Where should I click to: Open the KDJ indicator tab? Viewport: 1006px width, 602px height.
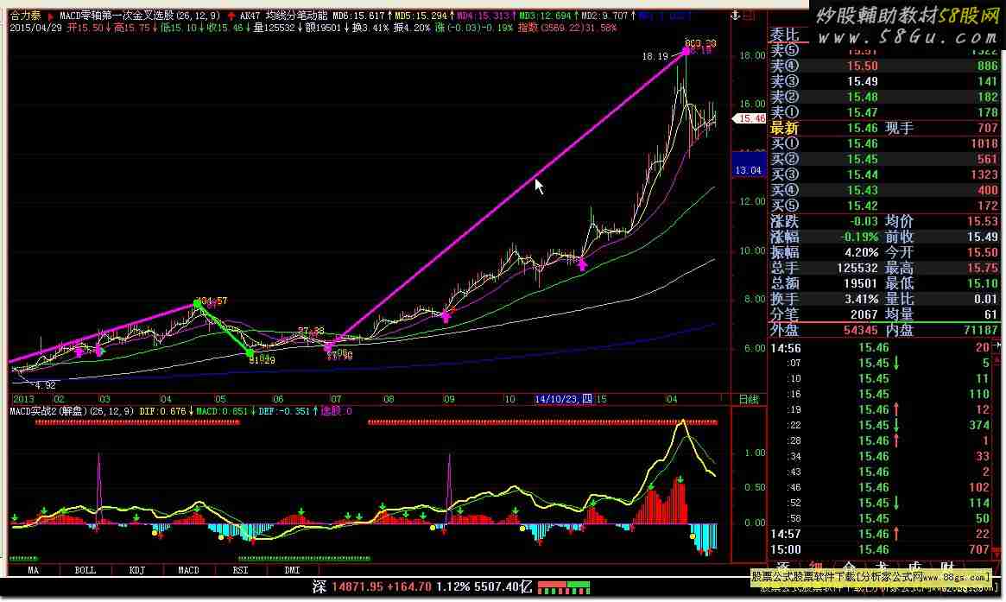[x=137, y=570]
